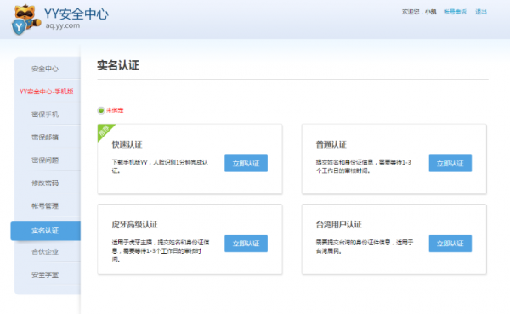
Task: Click the green 推荐 corner ribbon badge
Action: pyautogui.click(x=105, y=131)
